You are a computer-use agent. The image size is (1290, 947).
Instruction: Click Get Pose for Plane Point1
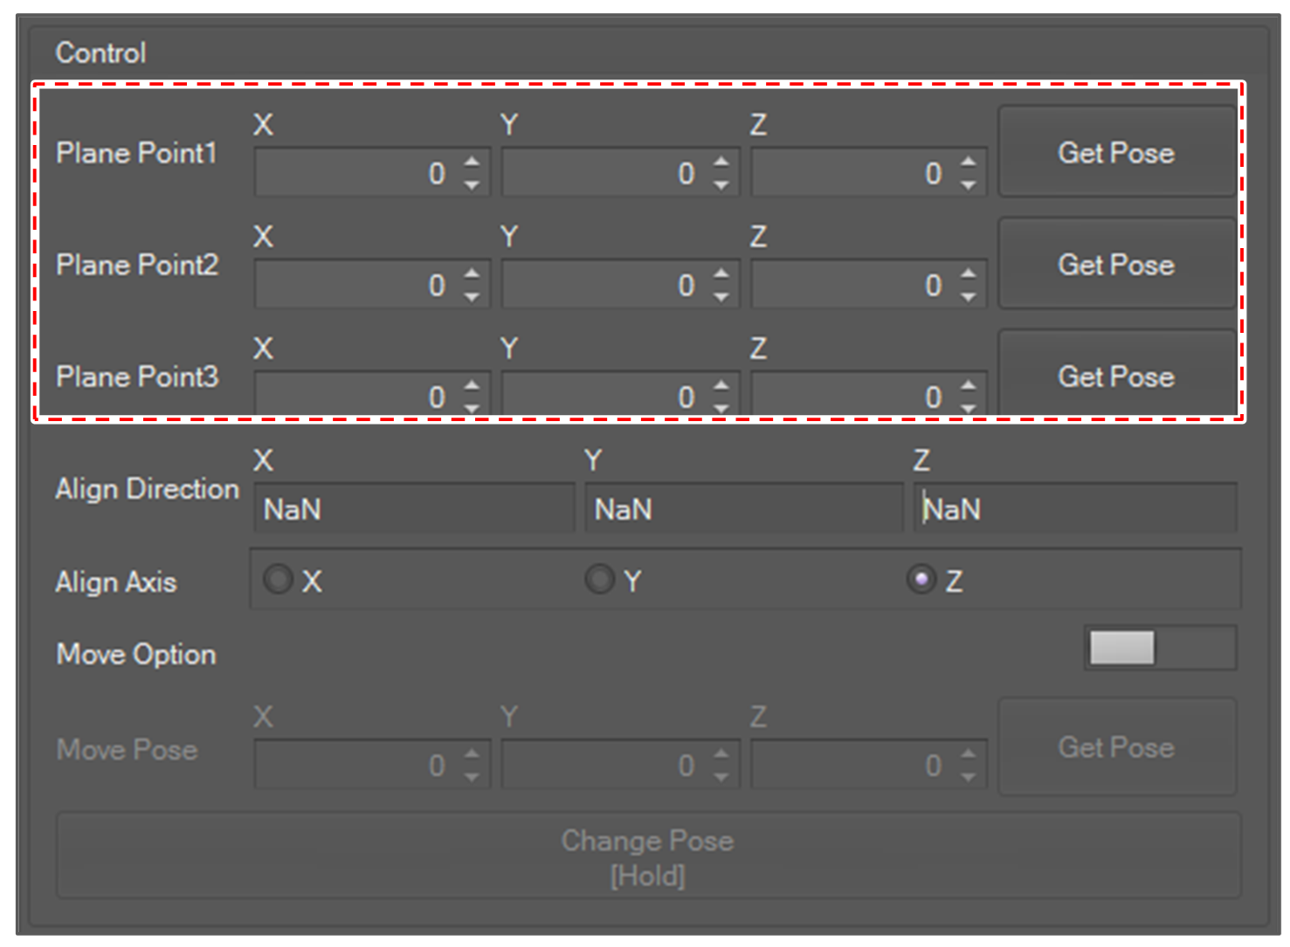[1116, 153]
